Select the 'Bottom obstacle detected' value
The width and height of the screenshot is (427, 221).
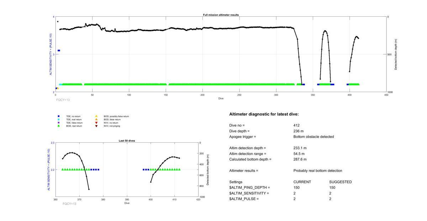click(x=313, y=137)
